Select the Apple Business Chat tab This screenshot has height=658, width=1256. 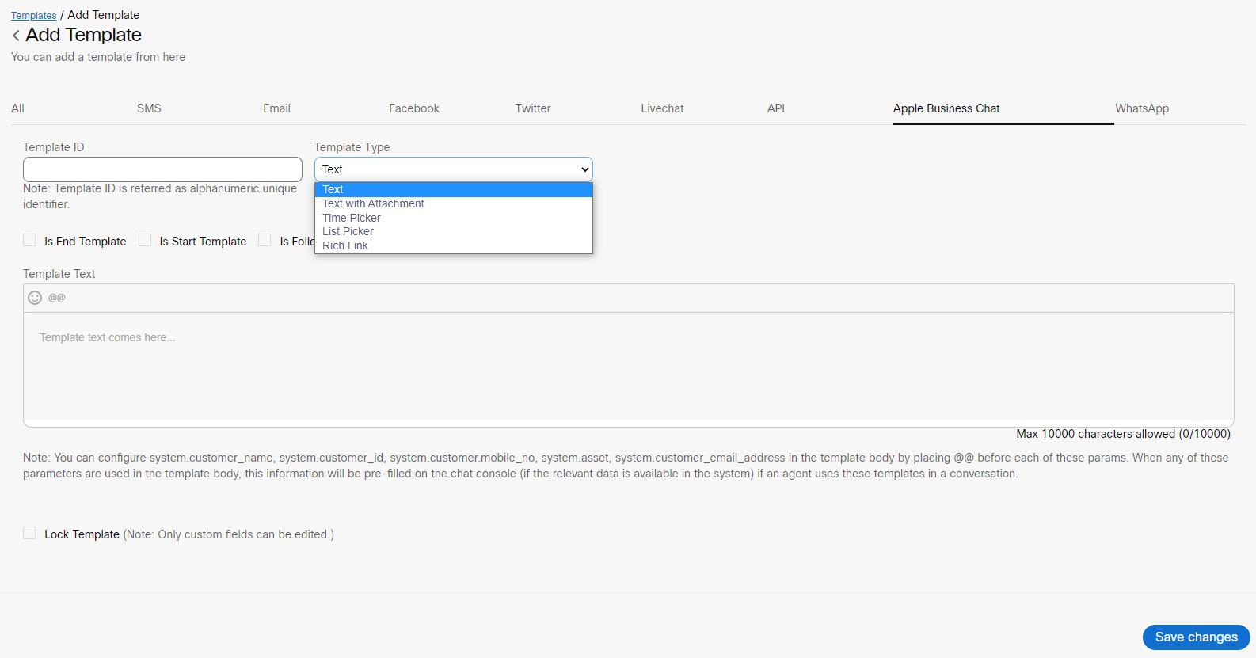point(946,108)
